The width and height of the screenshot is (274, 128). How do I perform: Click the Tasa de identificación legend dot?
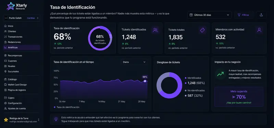click(55, 107)
